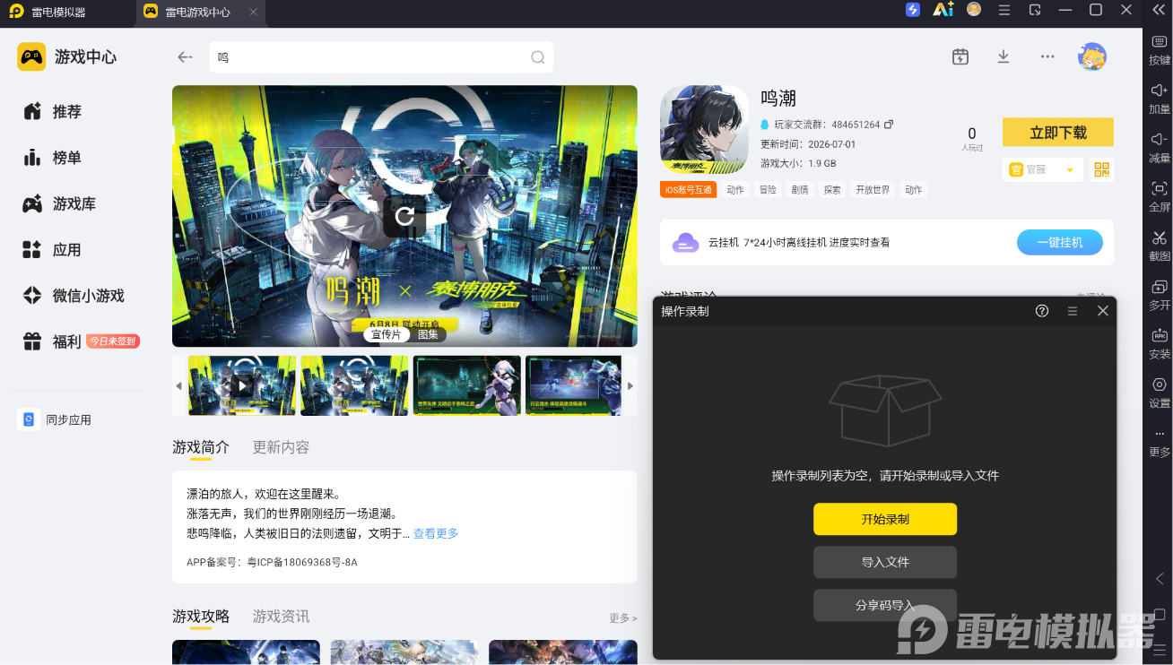
Task: Click the 冒险 genre tag
Action: coord(768,190)
